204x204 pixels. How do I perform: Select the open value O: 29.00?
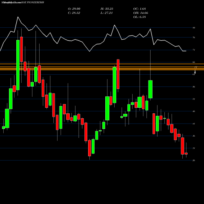(74, 9)
